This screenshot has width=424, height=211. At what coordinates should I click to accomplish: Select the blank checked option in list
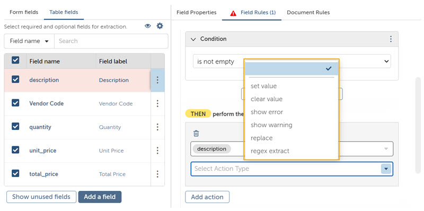pos(291,69)
